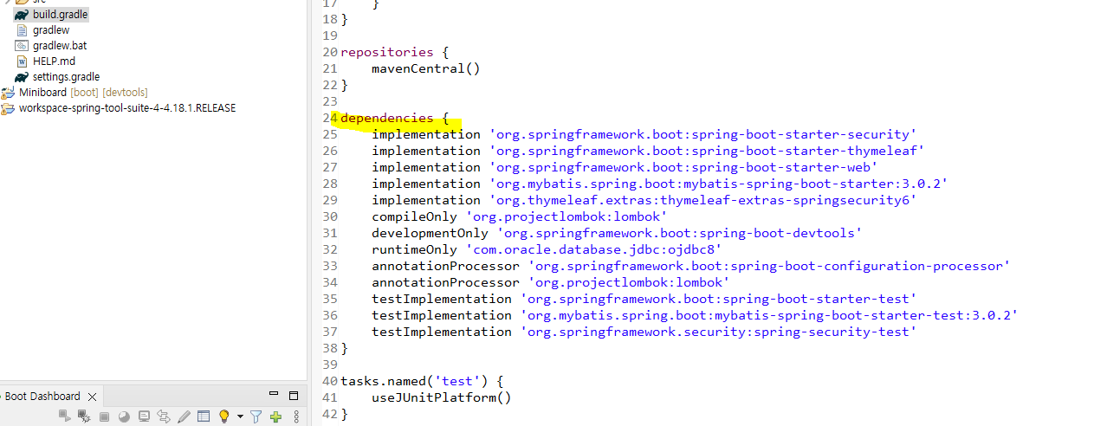Click the runtimeOnly keyword on line 32
This screenshot has width=1120, height=426.
tap(414, 249)
